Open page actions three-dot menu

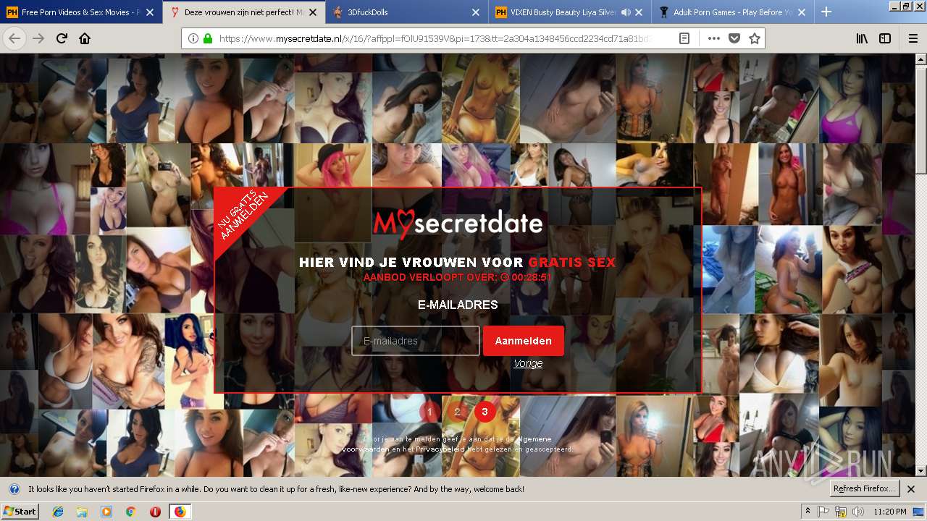[713, 38]
